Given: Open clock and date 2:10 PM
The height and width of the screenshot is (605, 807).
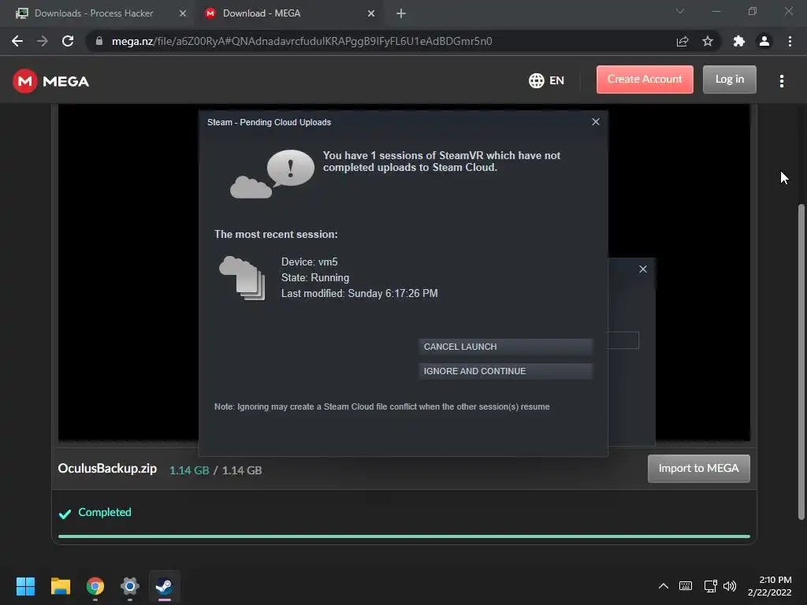Looking at the screenshot, I should [769, 586].
